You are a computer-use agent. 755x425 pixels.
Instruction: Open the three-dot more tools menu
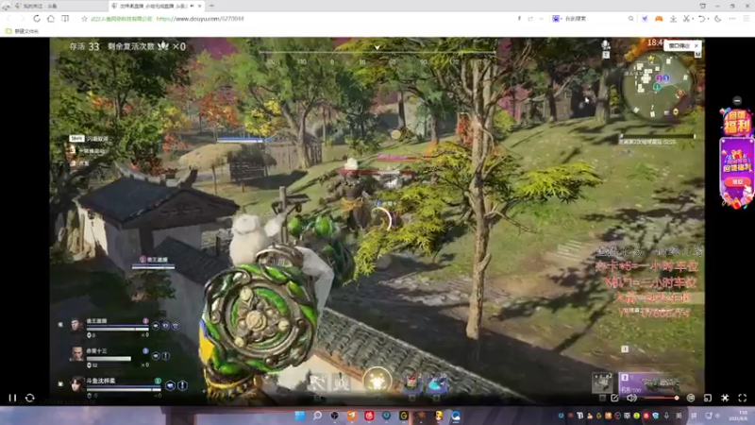click(x=732, y=18)
